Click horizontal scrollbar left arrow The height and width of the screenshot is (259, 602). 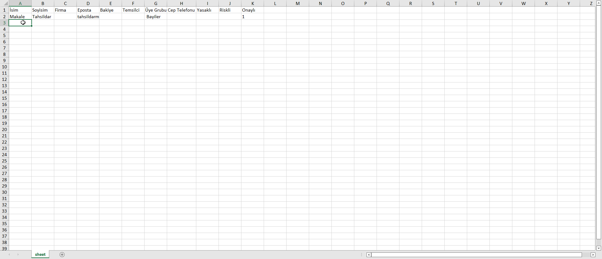(369, 255)
